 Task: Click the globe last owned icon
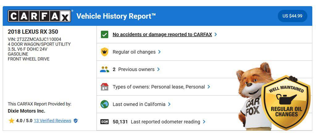click(104, 104)
